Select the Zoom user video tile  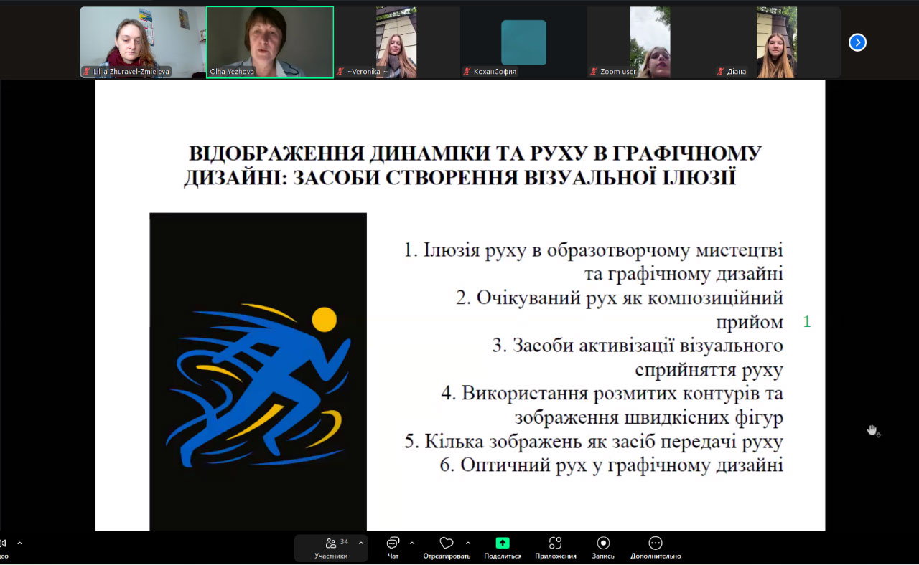[650, 42]
